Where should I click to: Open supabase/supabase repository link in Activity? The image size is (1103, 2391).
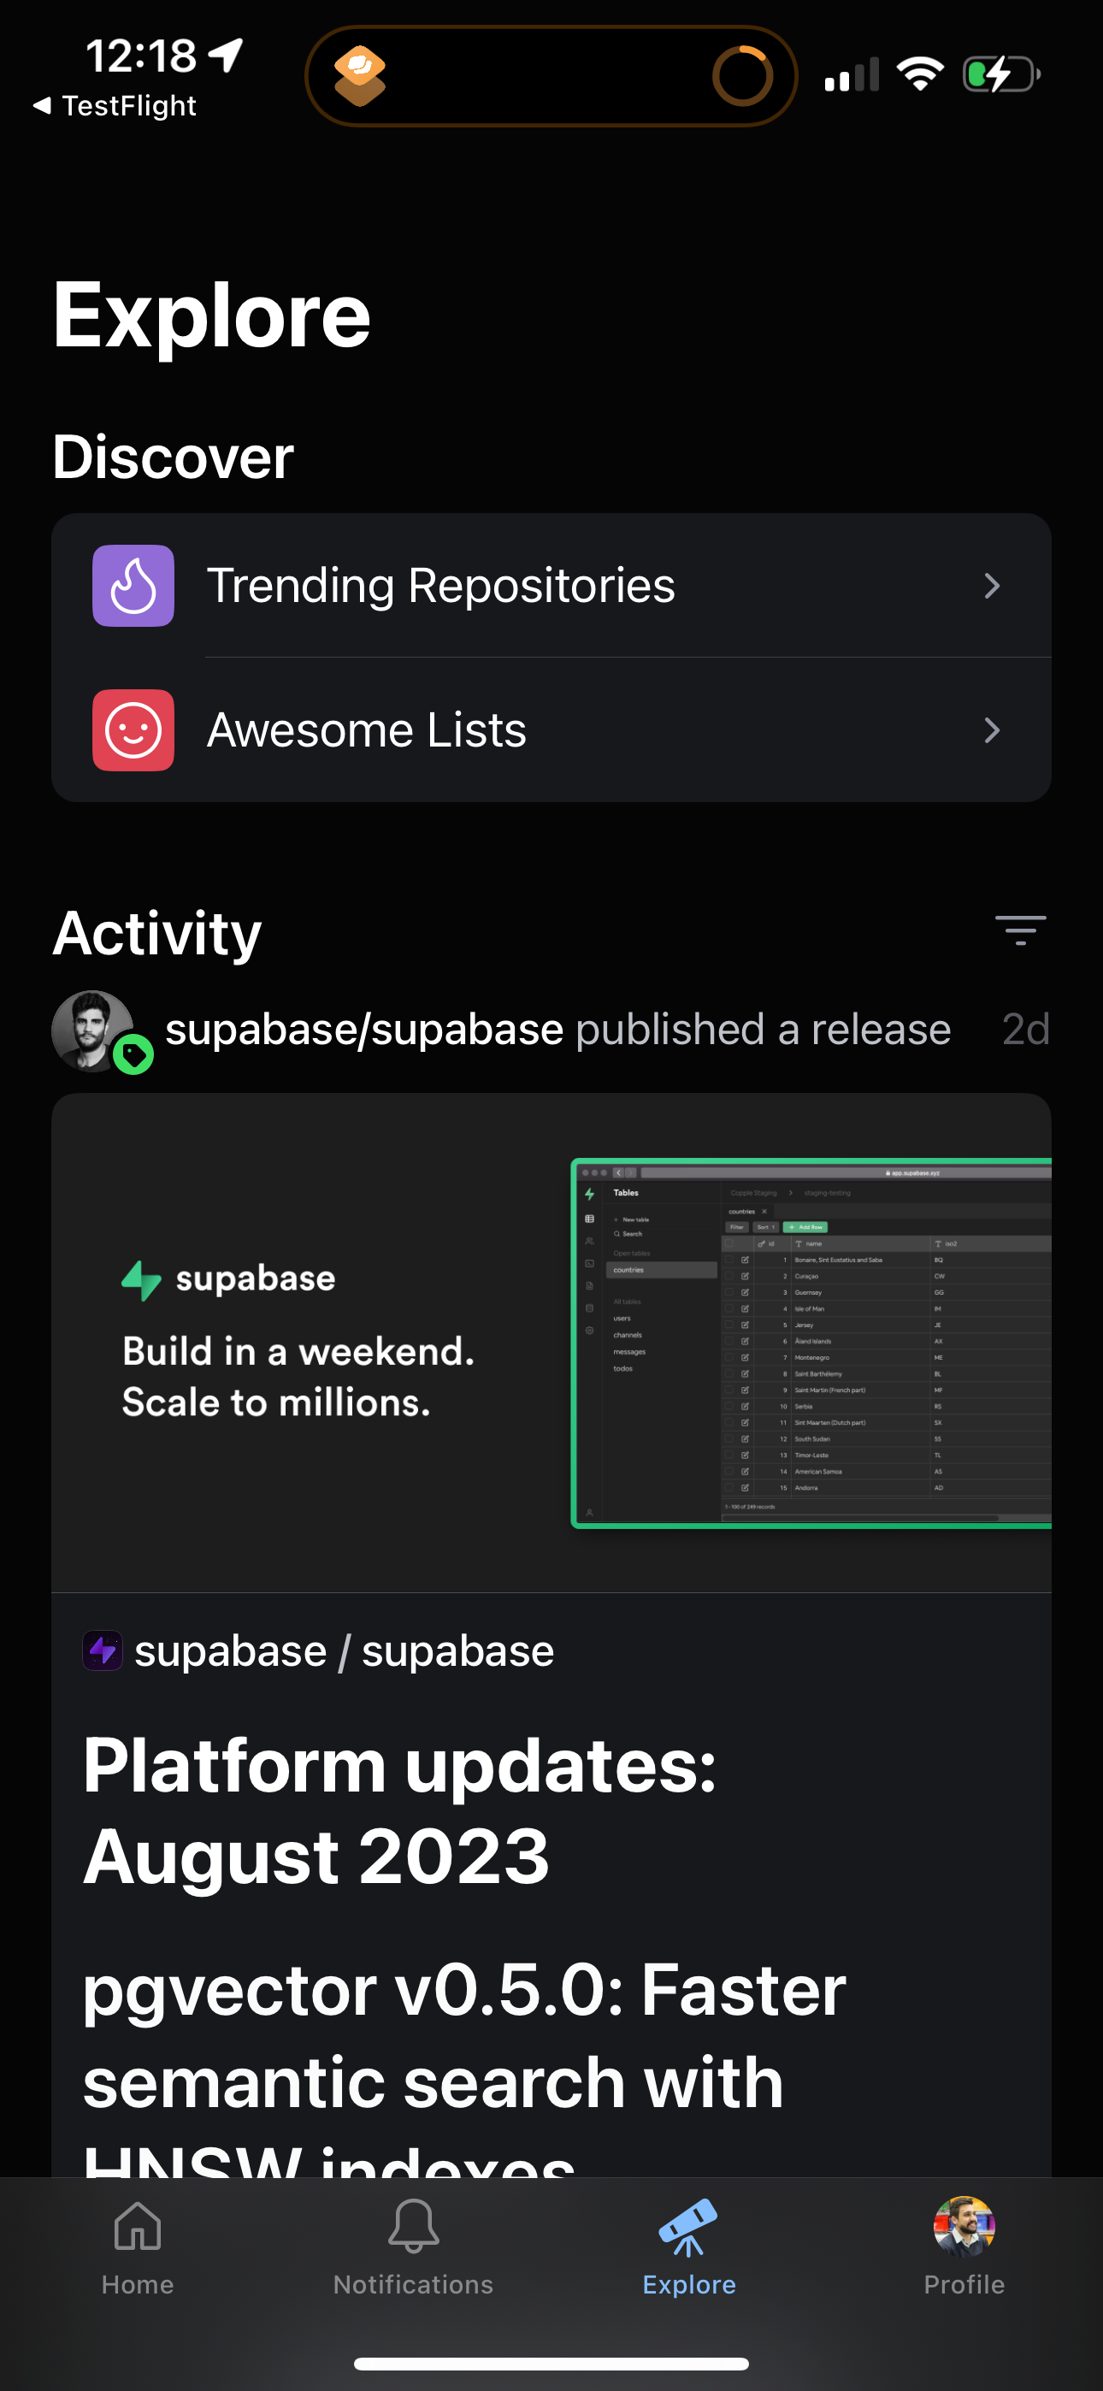click(x=364, y=1030)
